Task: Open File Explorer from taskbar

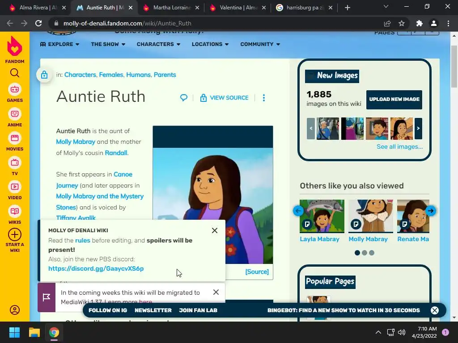Action: click(34, 332)
